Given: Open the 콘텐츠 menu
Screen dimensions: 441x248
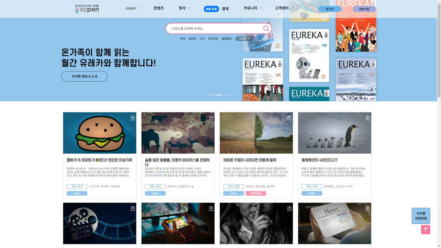Looking at the screenshot, I should (158, 8).
